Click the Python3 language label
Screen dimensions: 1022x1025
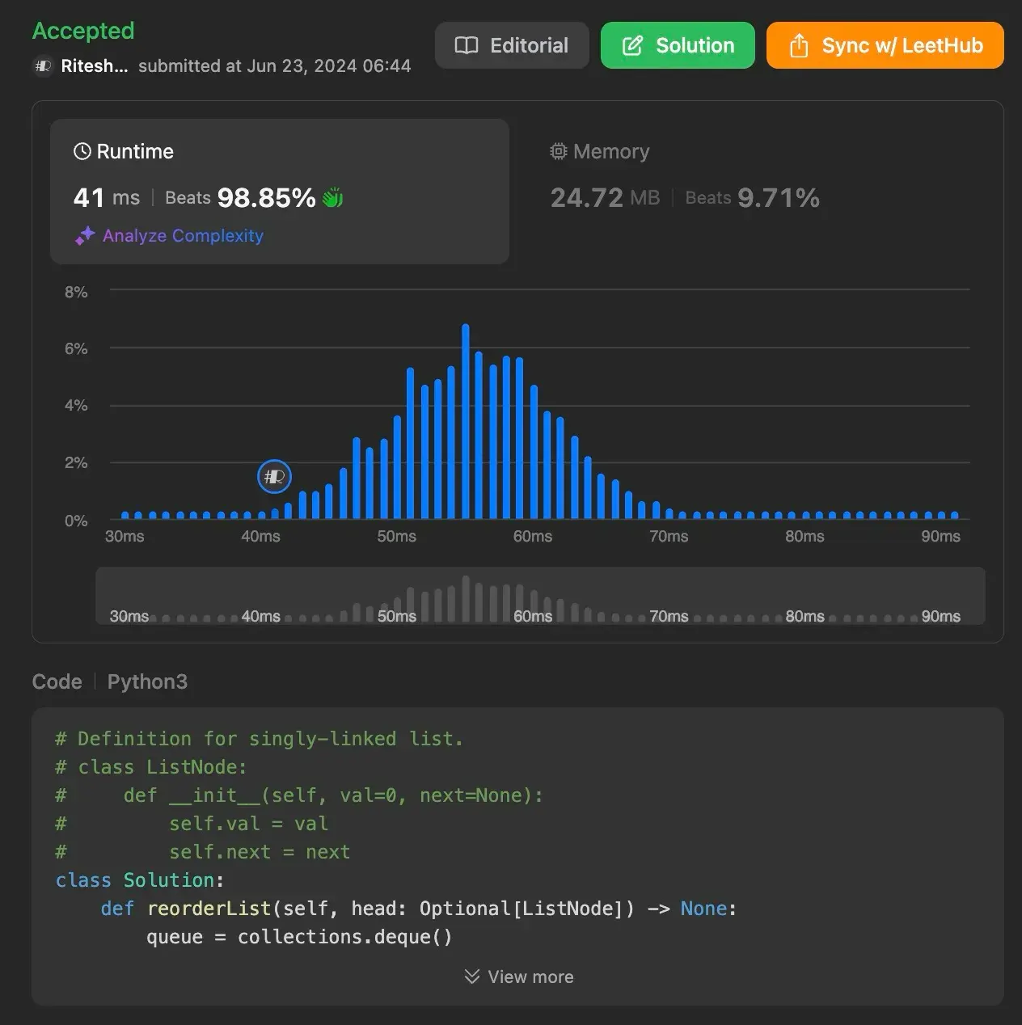point(147,681)
